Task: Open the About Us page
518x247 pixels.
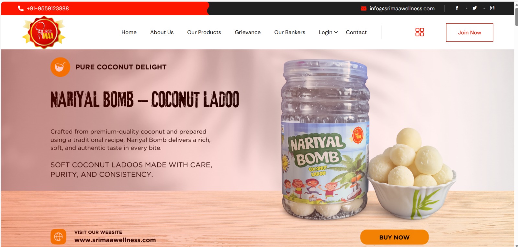Action: click(x=162, y=32)
